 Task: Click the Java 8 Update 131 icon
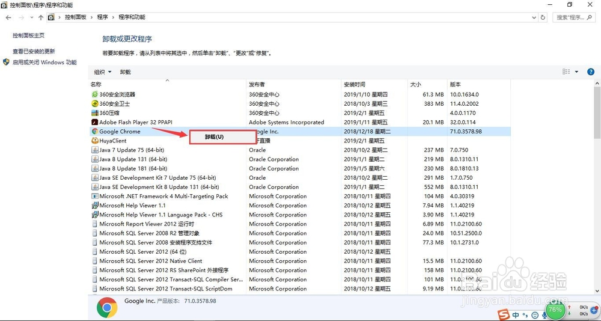(95, 159)
